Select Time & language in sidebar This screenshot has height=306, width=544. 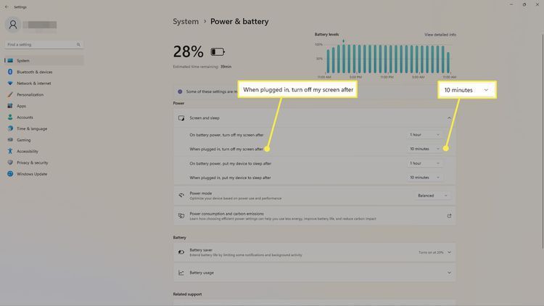point(32,128)
